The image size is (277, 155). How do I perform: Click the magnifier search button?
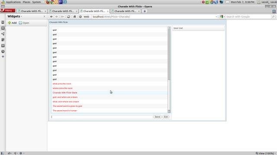(x=273, y=17)
